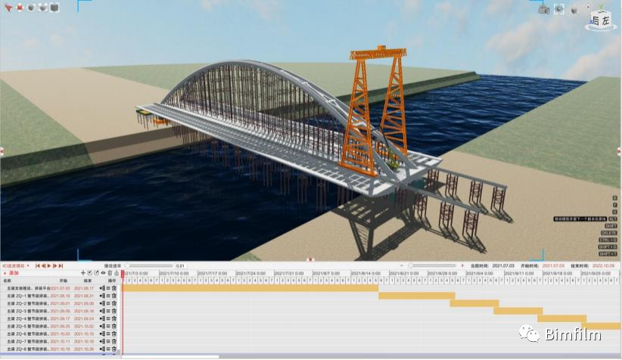Adjust the timeline zoom slider
The width and height of the screenshot is (622, 360).
coord(432,265)
